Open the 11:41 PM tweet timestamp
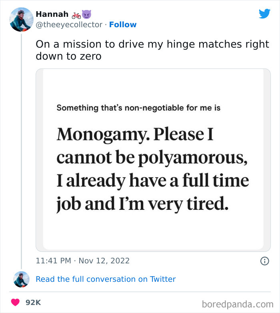 pos(52,261)
